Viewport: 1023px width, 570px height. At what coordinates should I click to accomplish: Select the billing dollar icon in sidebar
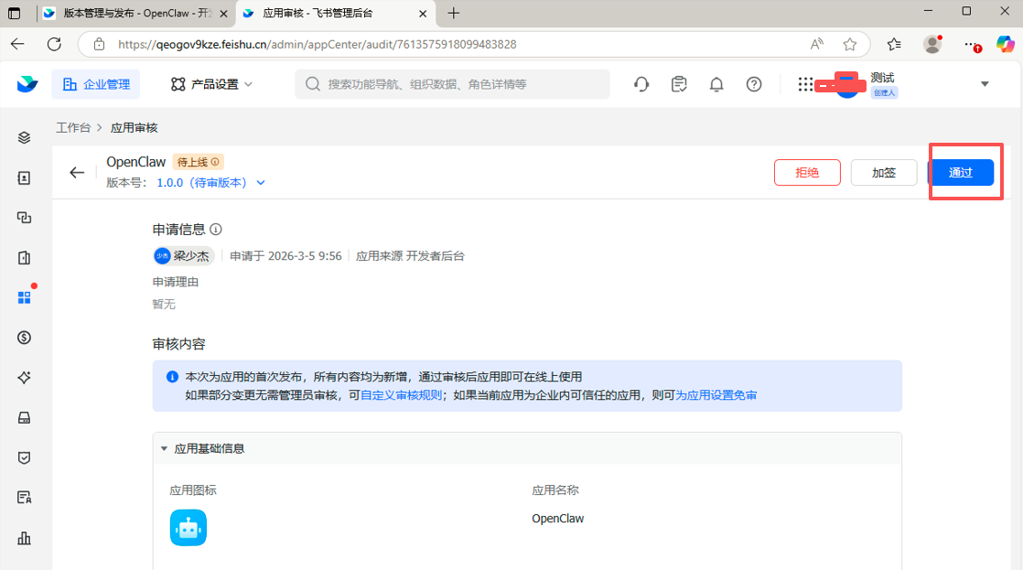pos(25,337)
